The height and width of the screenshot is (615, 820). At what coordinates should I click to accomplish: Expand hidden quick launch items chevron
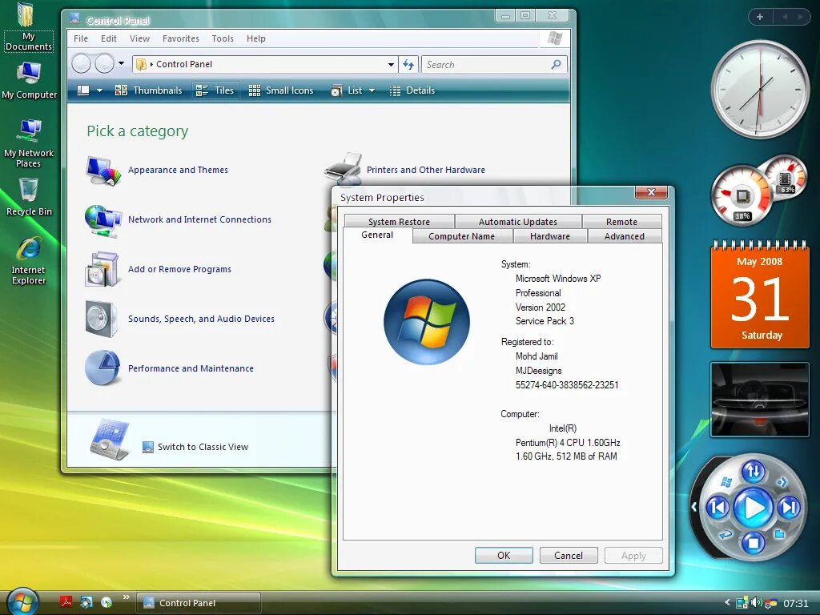coord(126,597)
